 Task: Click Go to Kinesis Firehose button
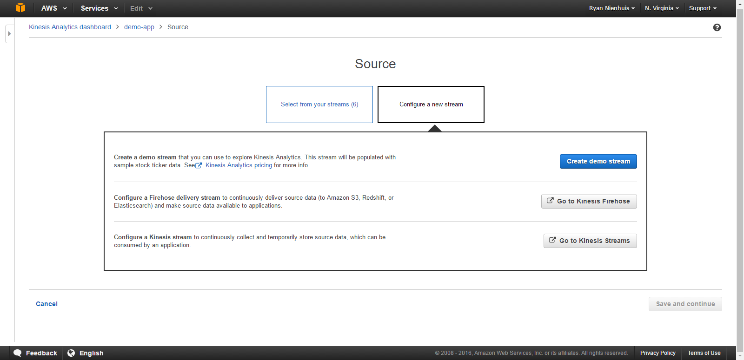[x=589, y=201]
